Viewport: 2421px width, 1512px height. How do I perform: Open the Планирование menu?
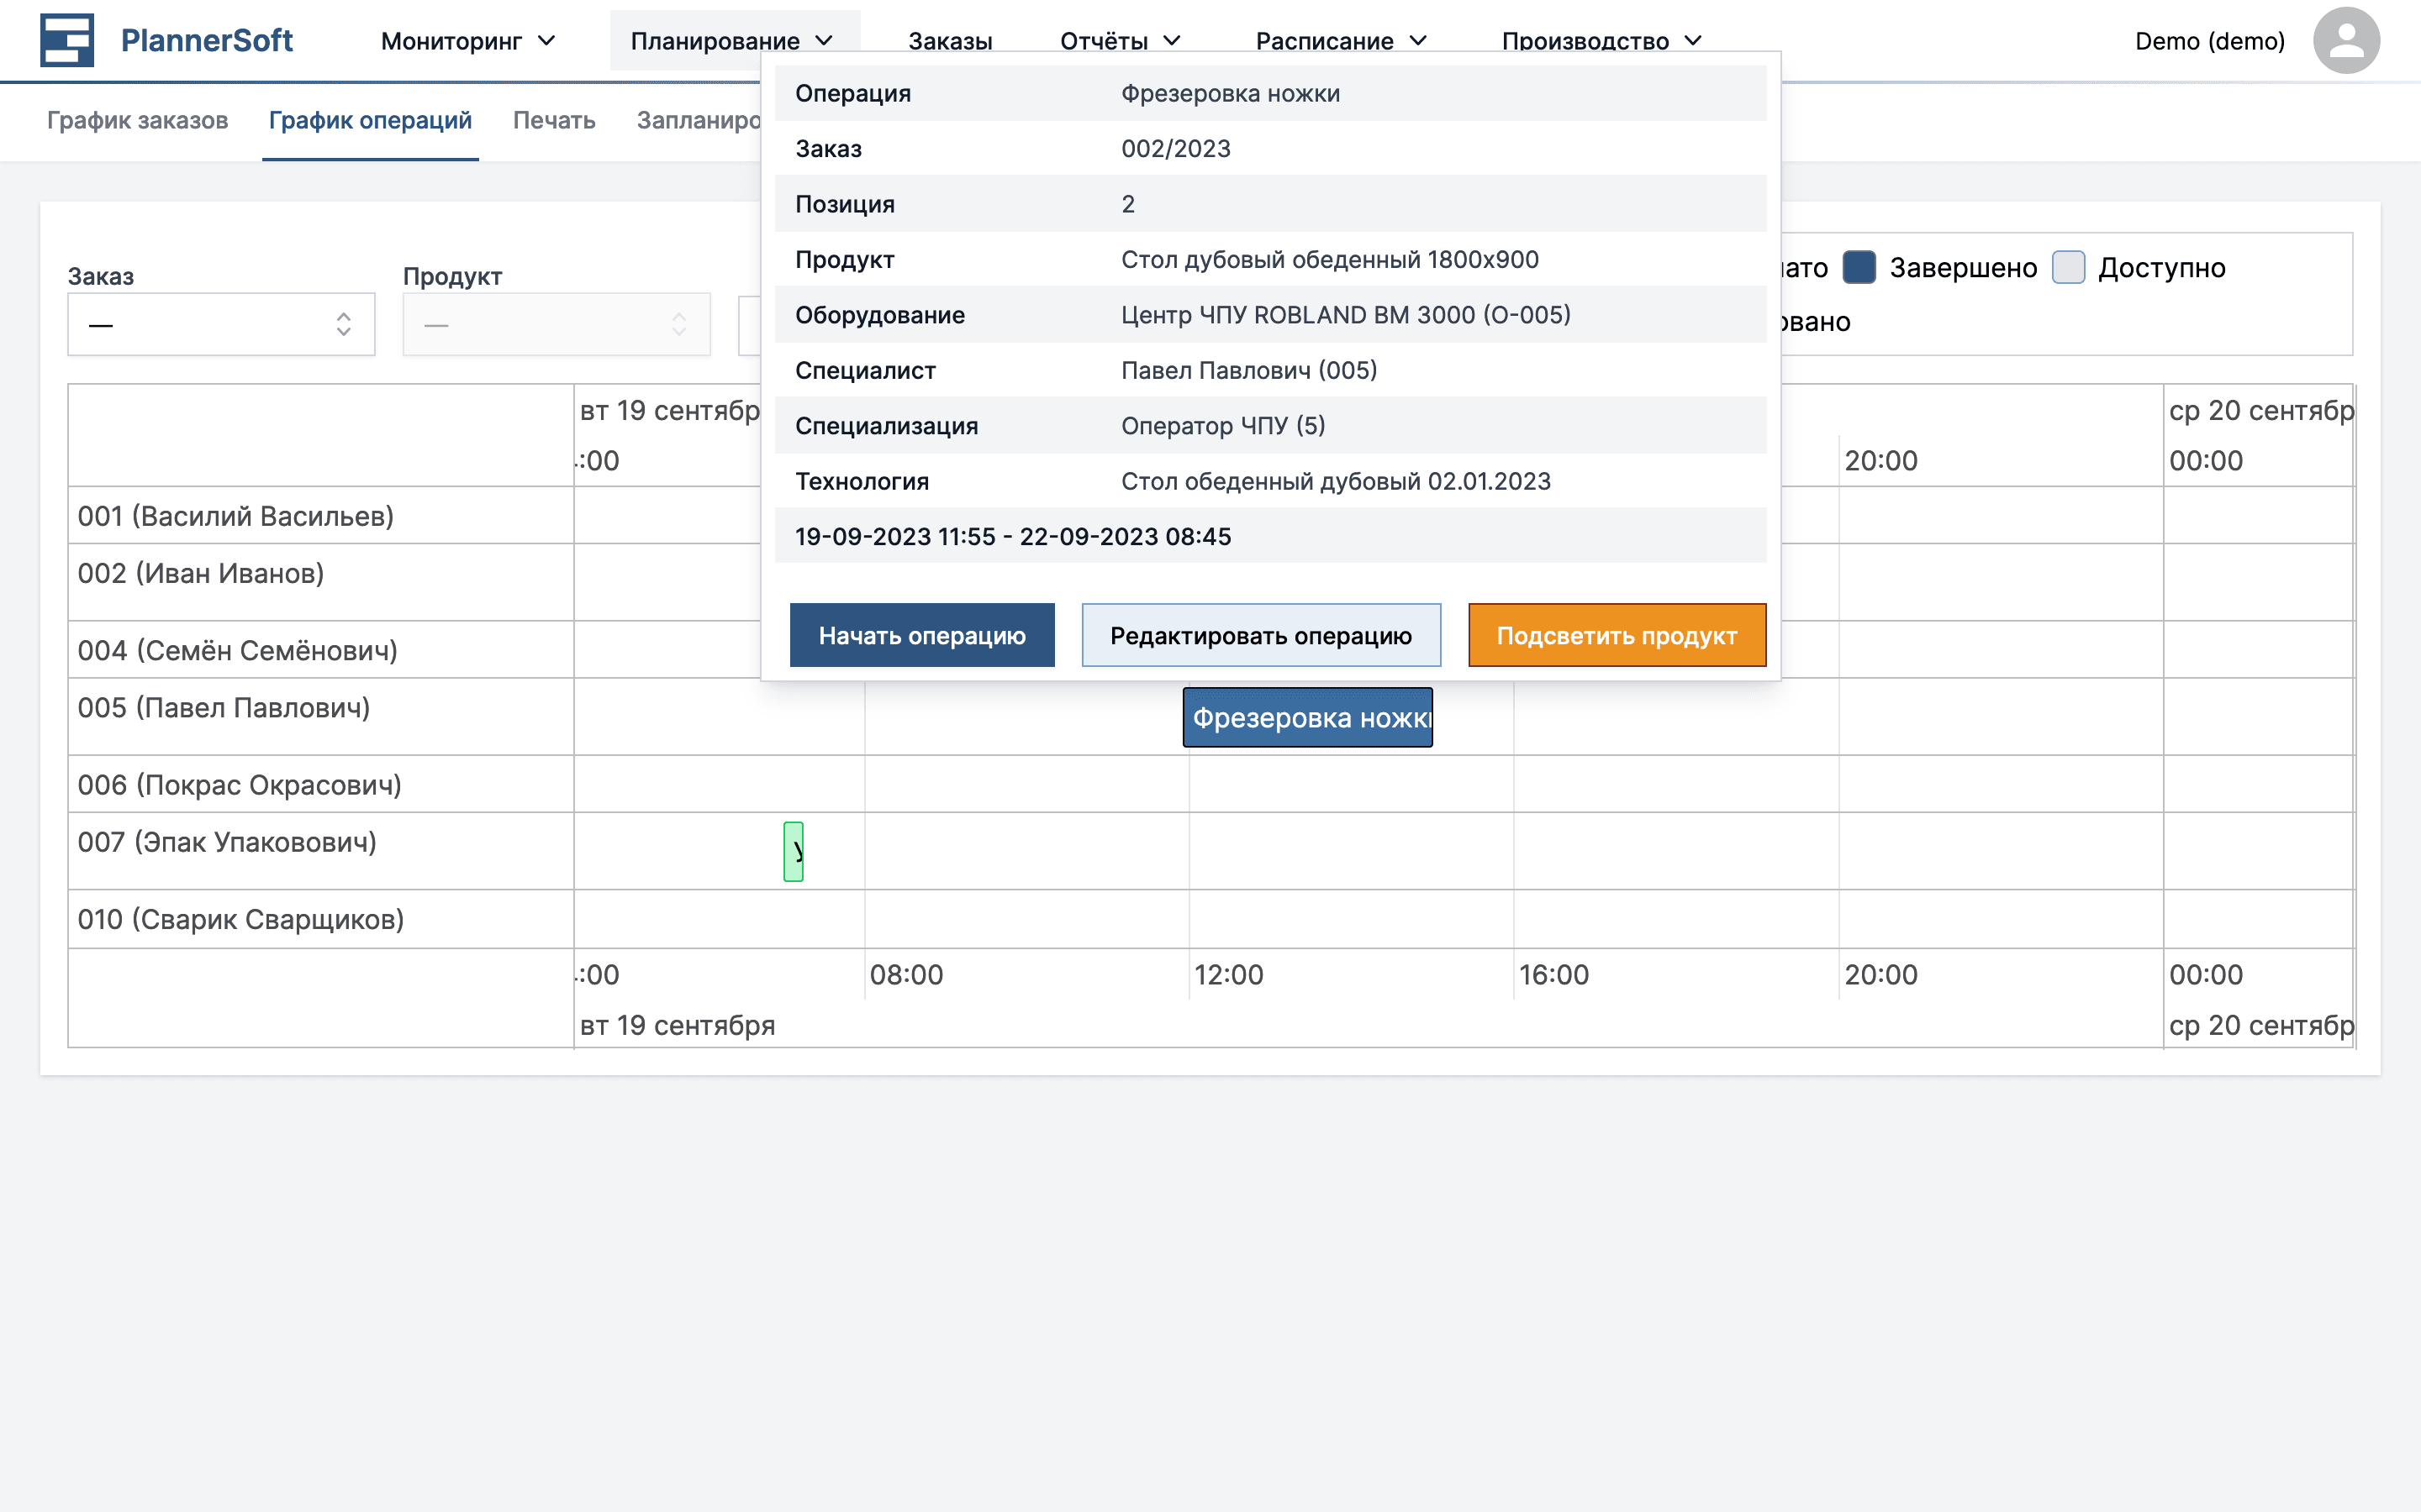[x=715, y=41]
